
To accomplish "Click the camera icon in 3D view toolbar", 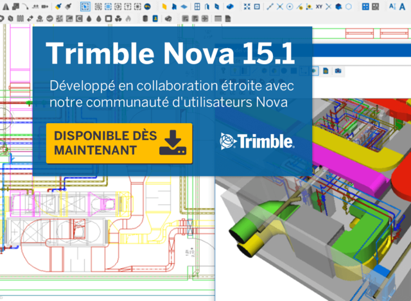I will pyautogui.click(x=337, y=70).
